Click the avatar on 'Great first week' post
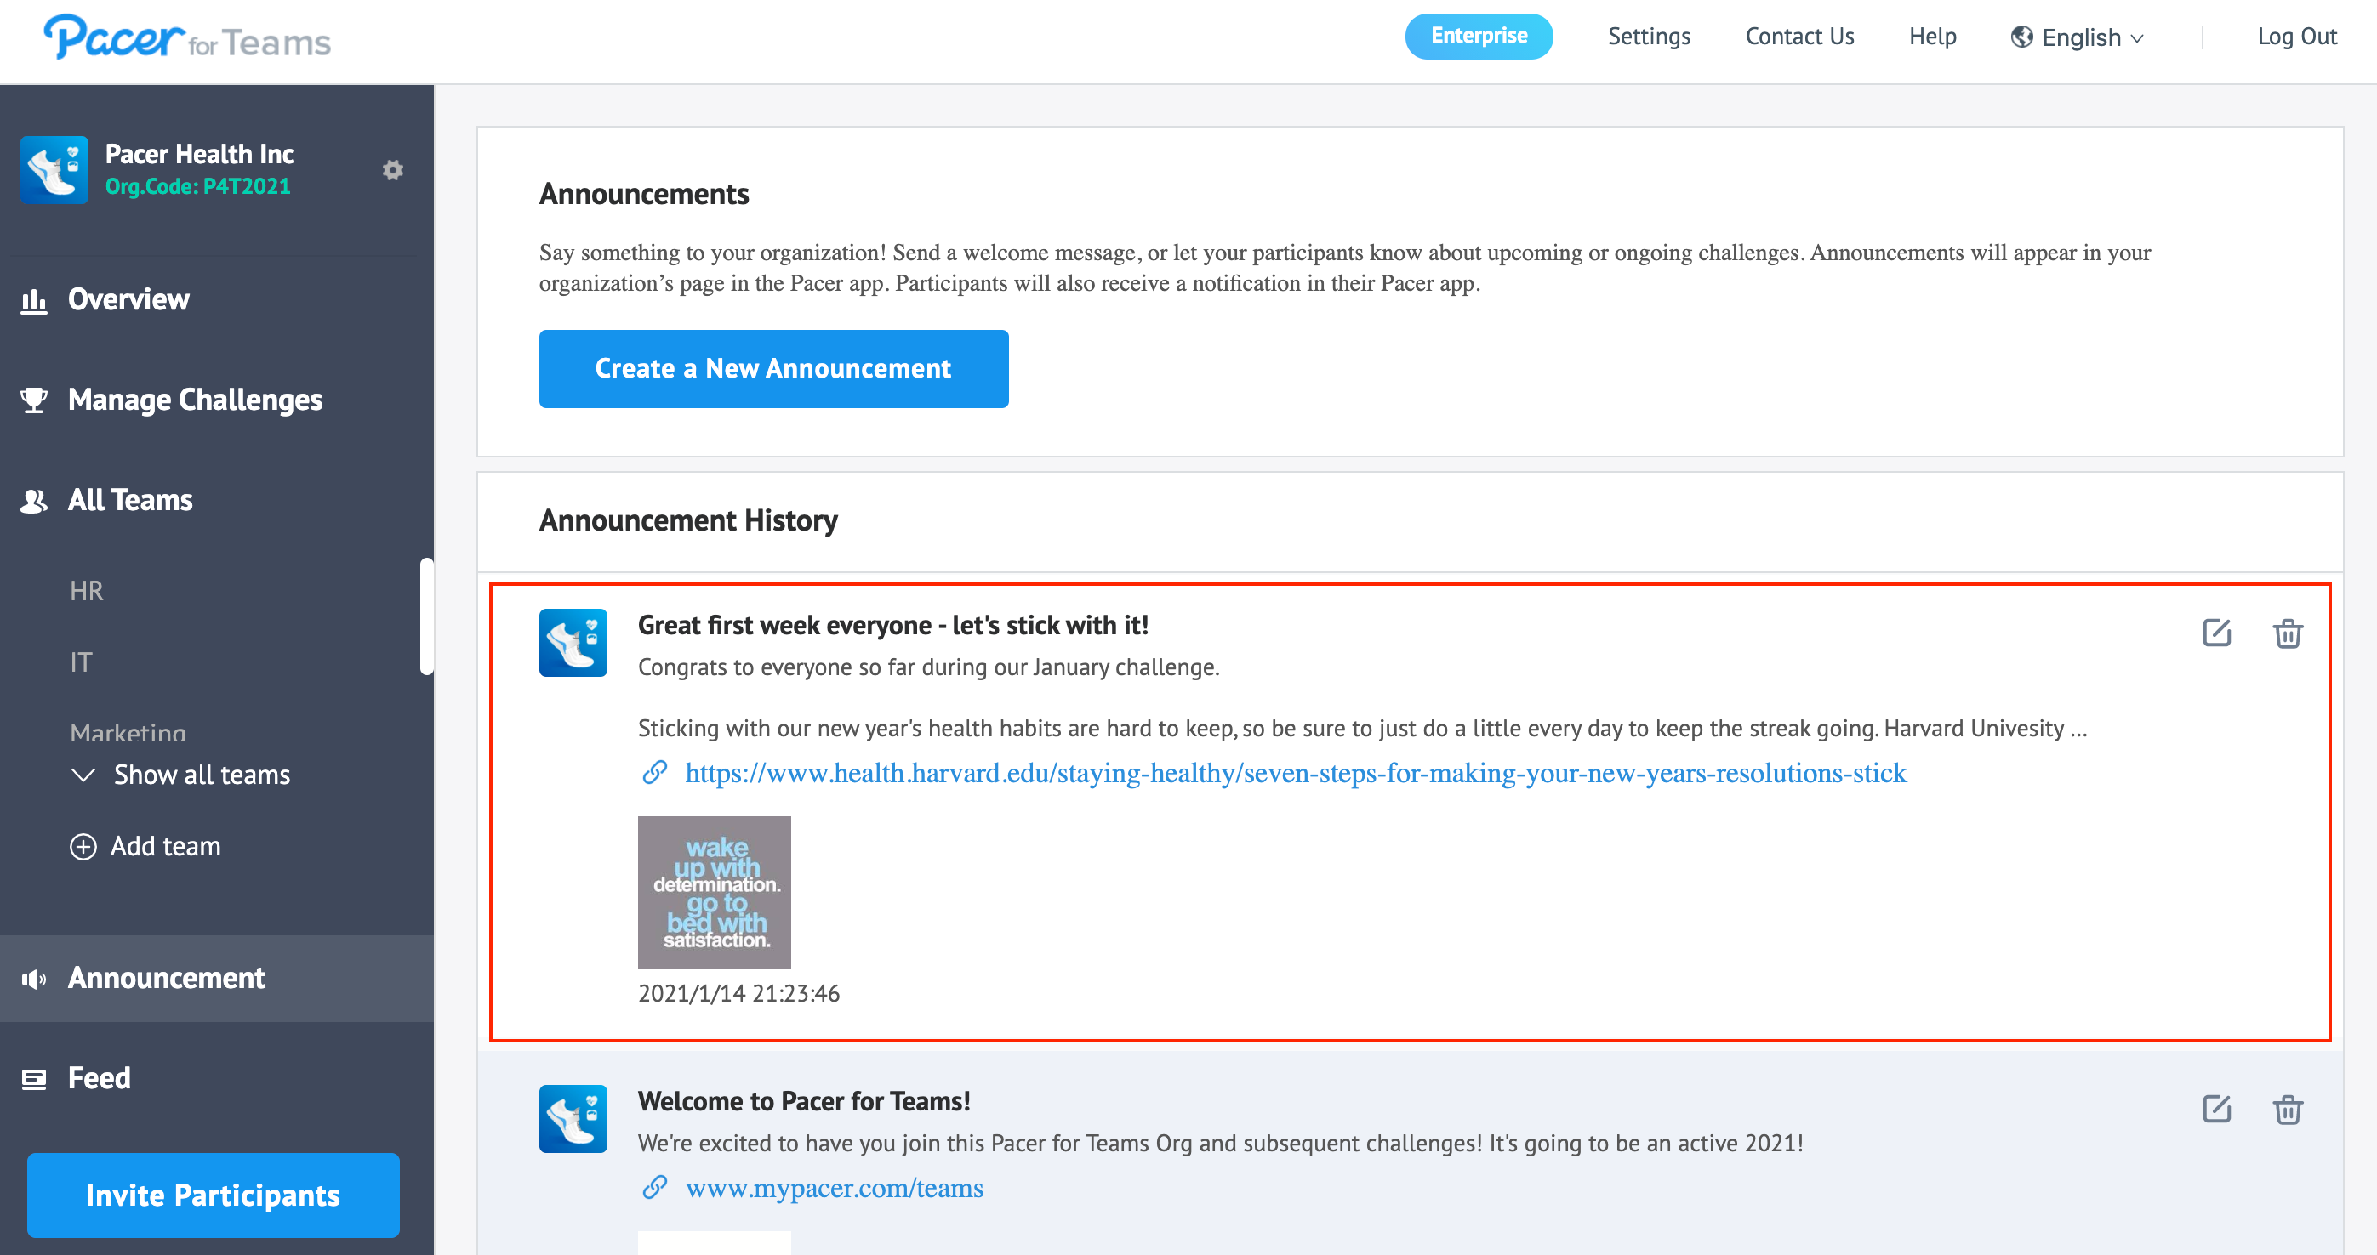The width and height of the screenshot is (2377, 1255). click(573, 643)
